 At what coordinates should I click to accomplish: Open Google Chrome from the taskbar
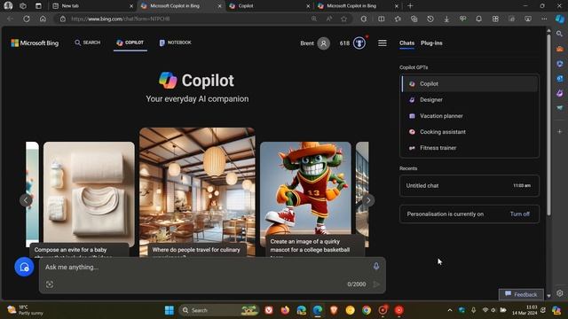(x=367, y=310)
